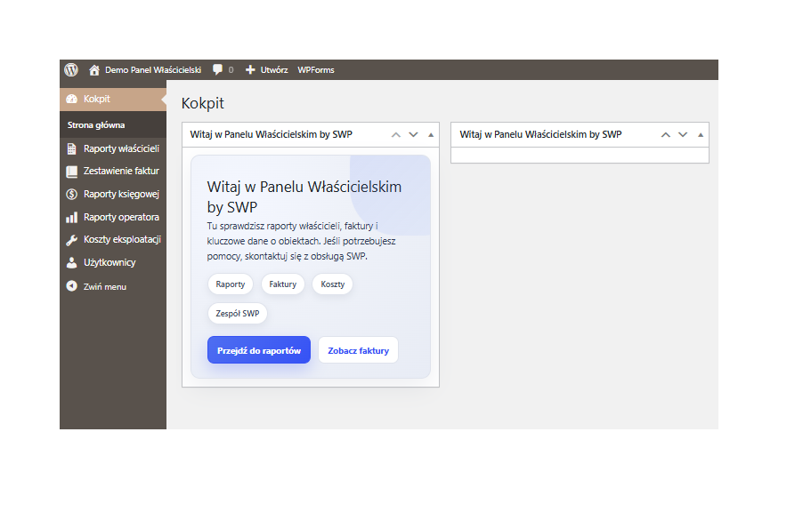811x512 pixels.
Task: Move the left welcome widget up
Action: (396, 135)
